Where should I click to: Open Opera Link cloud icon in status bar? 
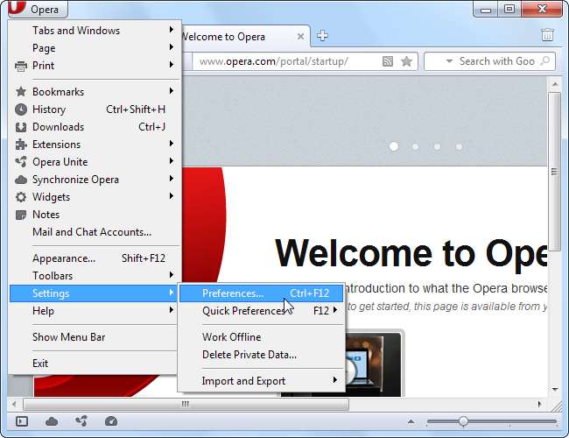pyautogui.click(x=52, y=421)
